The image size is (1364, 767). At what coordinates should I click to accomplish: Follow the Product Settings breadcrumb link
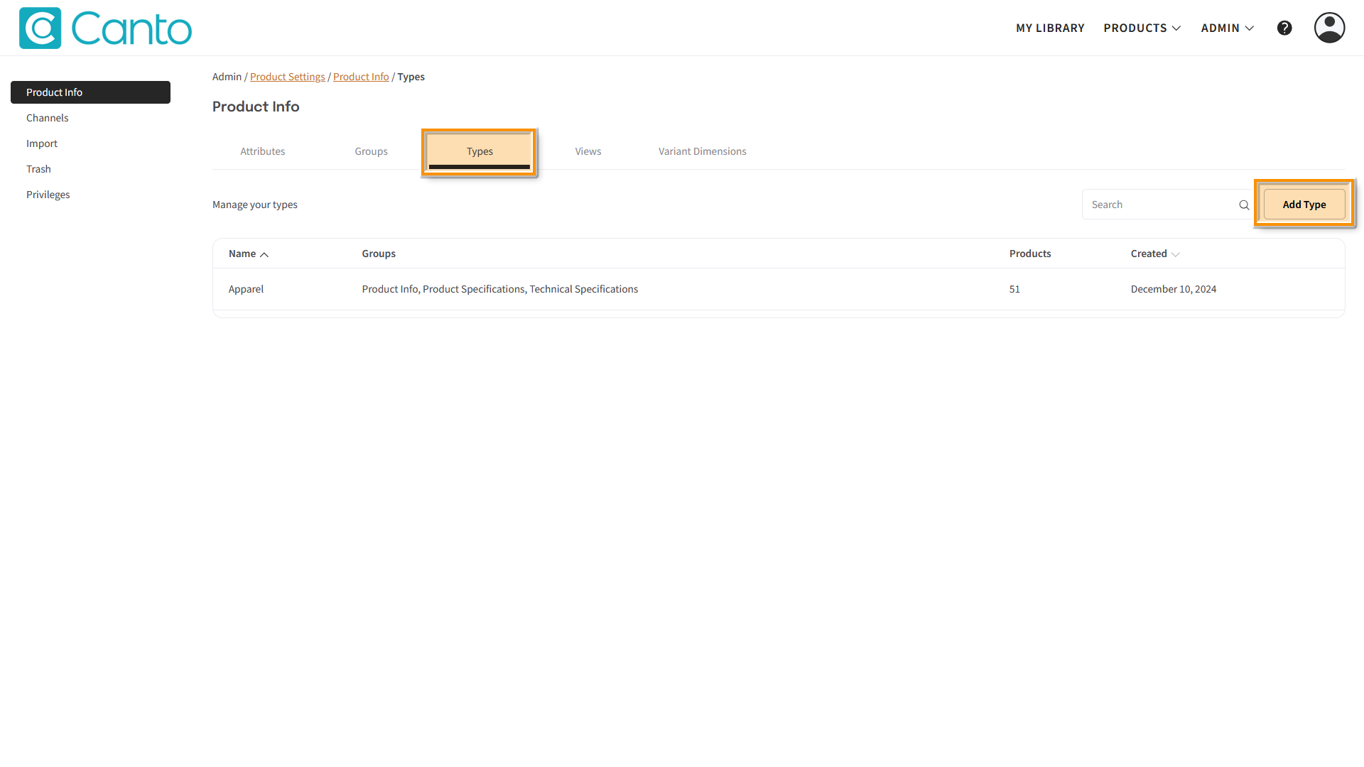(287, 77)
